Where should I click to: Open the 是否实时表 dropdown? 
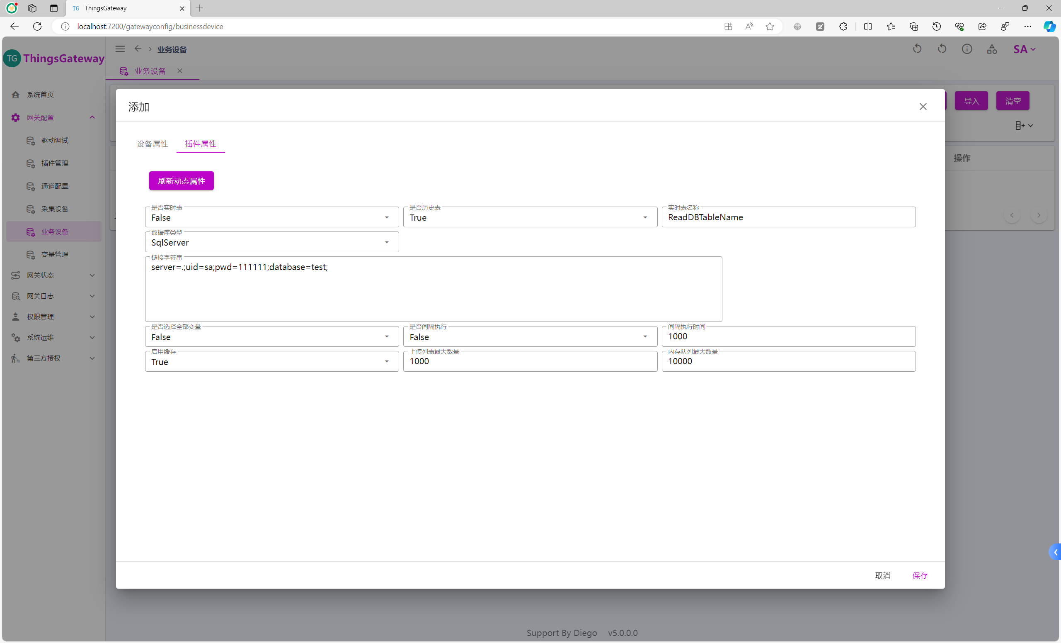[x=271, y=218]
